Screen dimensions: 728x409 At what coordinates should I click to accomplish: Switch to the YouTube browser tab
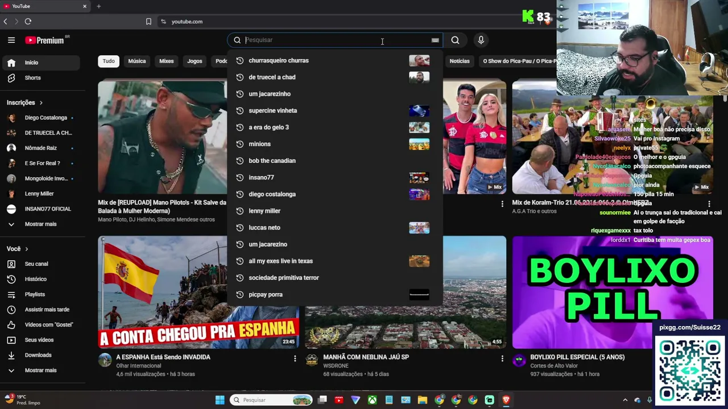pyautogui.click(x=45, y=6)
